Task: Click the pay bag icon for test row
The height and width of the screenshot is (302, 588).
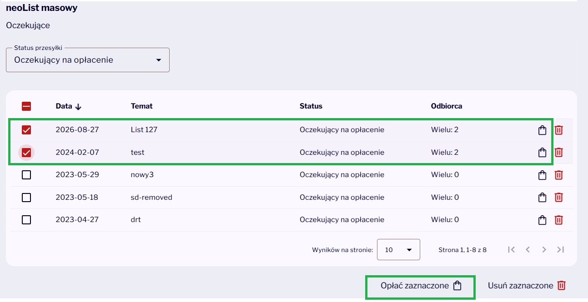Action: pyautogui.click(x=542, y=153)
